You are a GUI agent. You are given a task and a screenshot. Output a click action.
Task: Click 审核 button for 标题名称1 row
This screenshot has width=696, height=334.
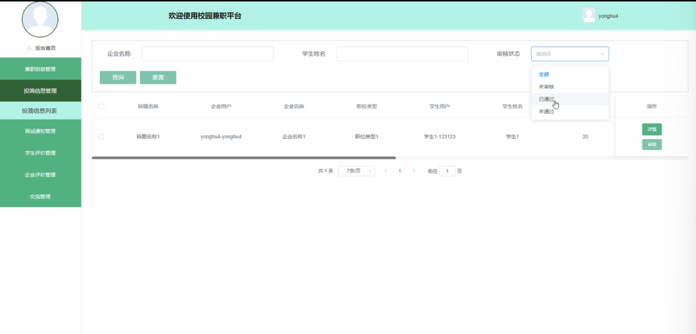[x=652, y=145]
